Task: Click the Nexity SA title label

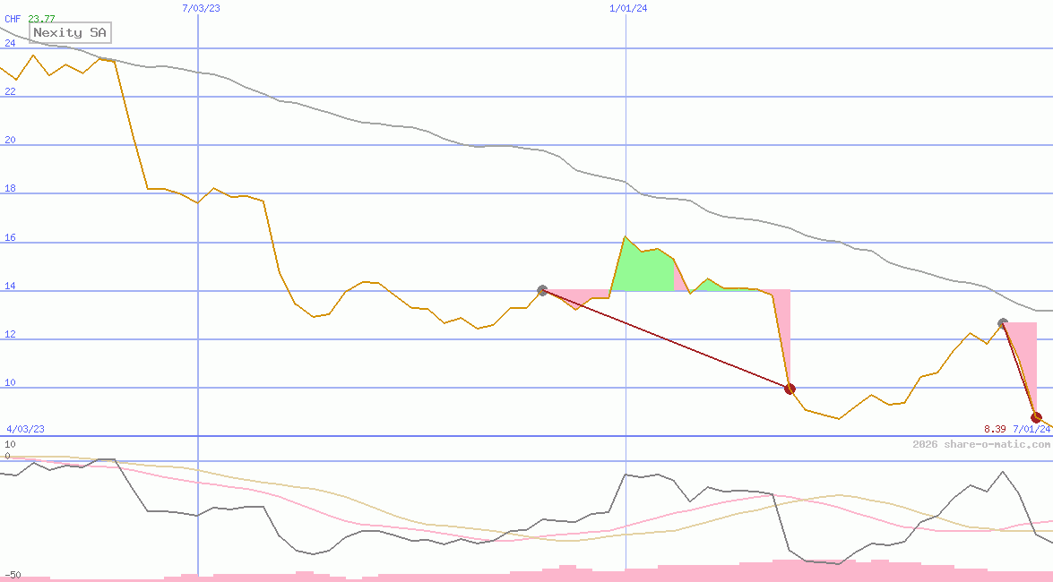Action: [70, 33]
